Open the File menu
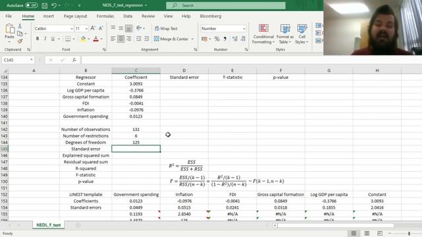The image size is (422, 237). [x=9, y=16]
